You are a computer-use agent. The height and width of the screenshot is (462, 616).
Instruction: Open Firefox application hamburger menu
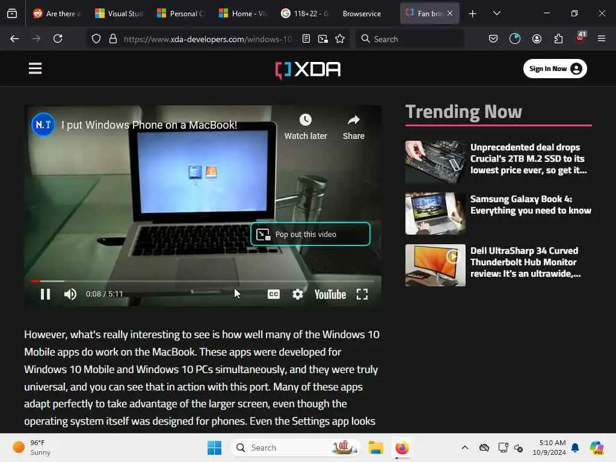(x=602, y=38)
